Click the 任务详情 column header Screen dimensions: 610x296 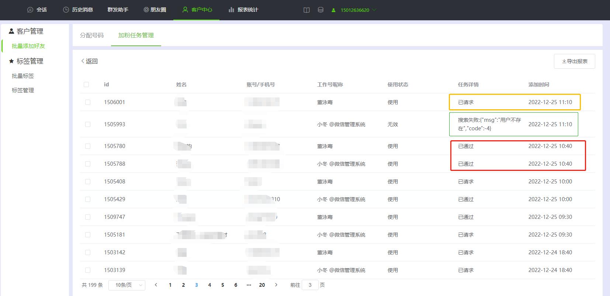pos(468,85)
